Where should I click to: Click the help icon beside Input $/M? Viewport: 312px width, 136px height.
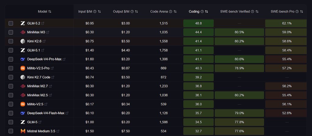pos(95,12)
